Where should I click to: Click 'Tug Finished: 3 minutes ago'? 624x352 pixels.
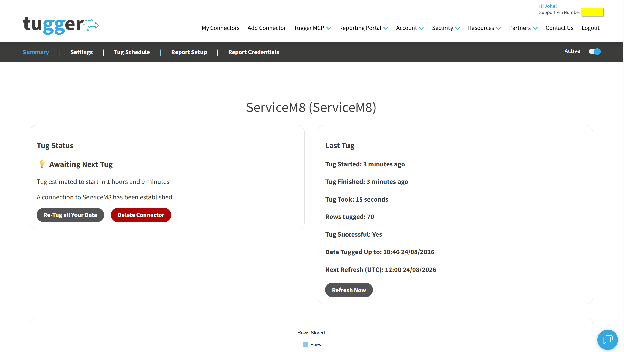click(366, 182)
